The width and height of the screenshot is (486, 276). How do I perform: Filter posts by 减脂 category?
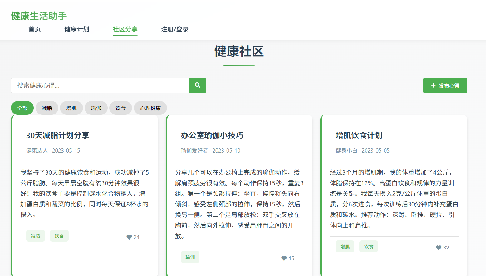[47, 108]
